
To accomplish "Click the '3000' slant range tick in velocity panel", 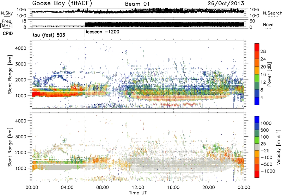I will point(20,137).
